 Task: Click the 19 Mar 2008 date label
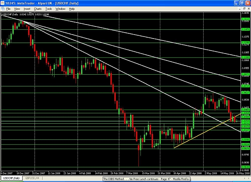pos(148,173)
